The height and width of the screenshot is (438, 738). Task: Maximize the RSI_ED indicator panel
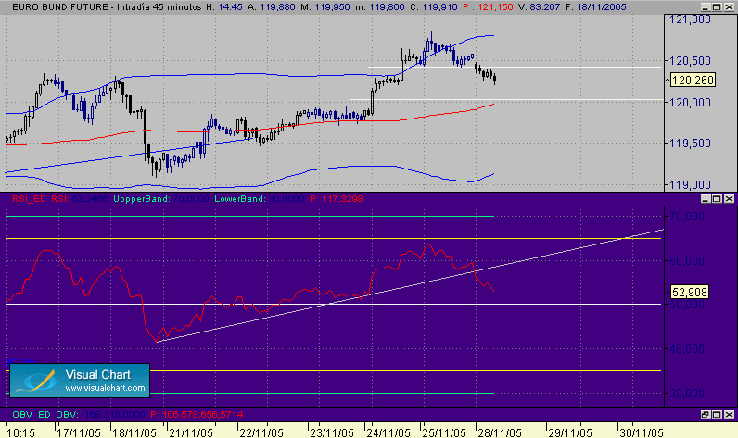tap(717, 199)
